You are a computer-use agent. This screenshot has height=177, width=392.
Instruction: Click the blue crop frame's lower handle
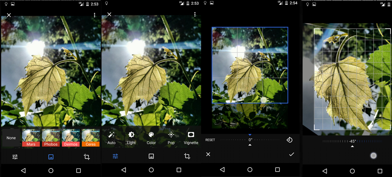pos(263,100)
